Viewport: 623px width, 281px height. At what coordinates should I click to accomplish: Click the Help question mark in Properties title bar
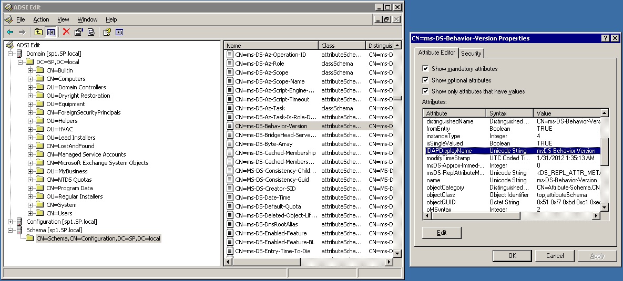pyautogui.click(x=605, y=38)
